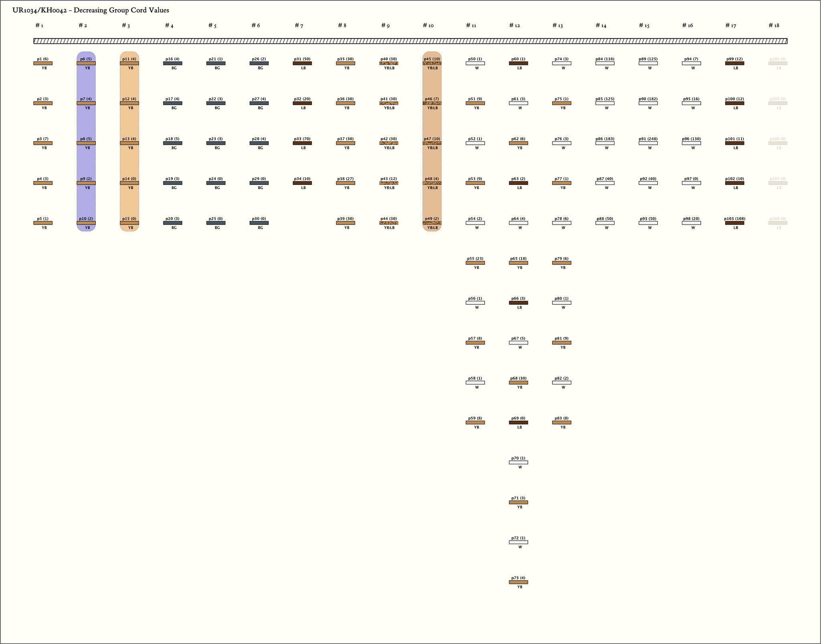Click the p45 (10) mottled cord bar
The width and height of the screenshot is (821, 644).
(432, 63)
